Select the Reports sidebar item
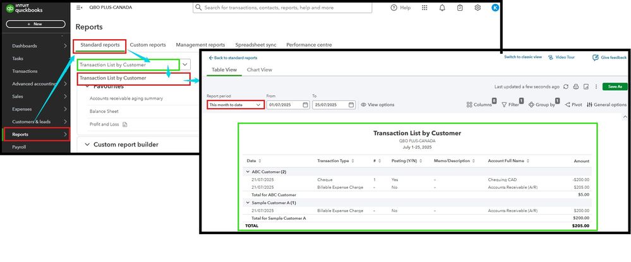 (36, 134)
